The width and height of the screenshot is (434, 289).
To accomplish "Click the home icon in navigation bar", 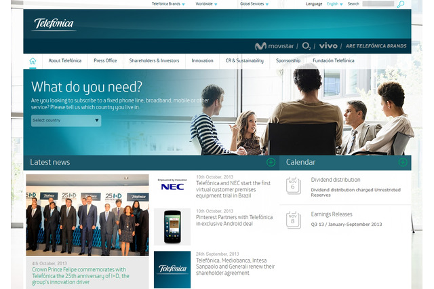I will 33,60.
